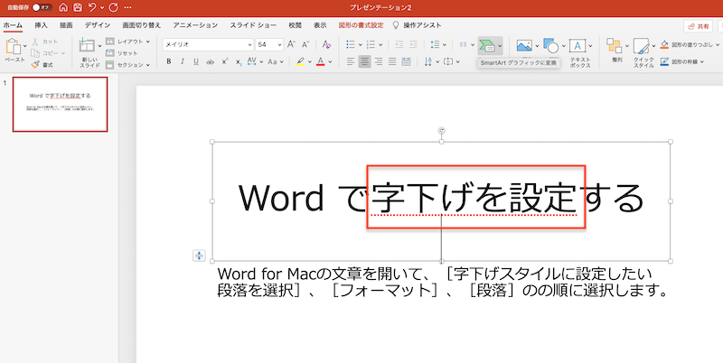723x363 pixels.
Task: Insert a picture with the image icon
Action: click(524, 46)
